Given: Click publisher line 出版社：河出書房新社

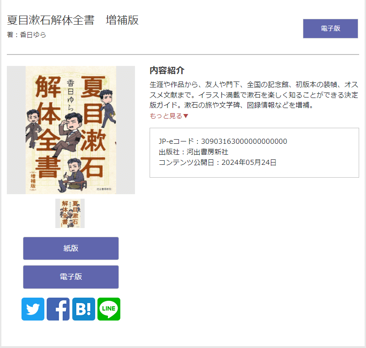Looking at the screenshot, I should pyautogui.click(x=193, y=152).
